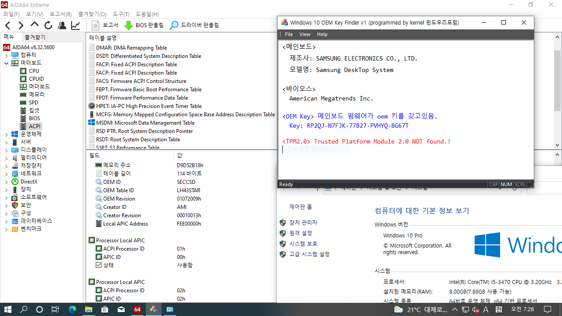The height and width of the screenshot is (316, 562).
Task: Expand the 저장장치 tree node
Action: pos(6,165)
